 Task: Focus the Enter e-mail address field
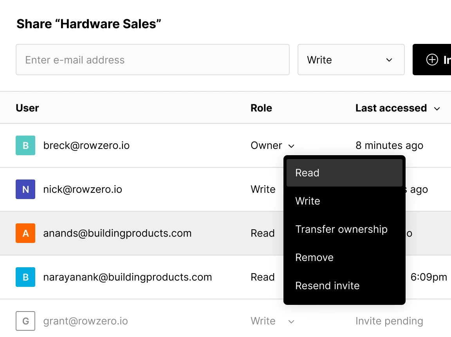tap(152, 60)
